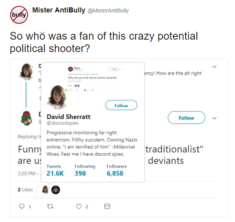Click the Follow button on reply tweet

point(186,118)
